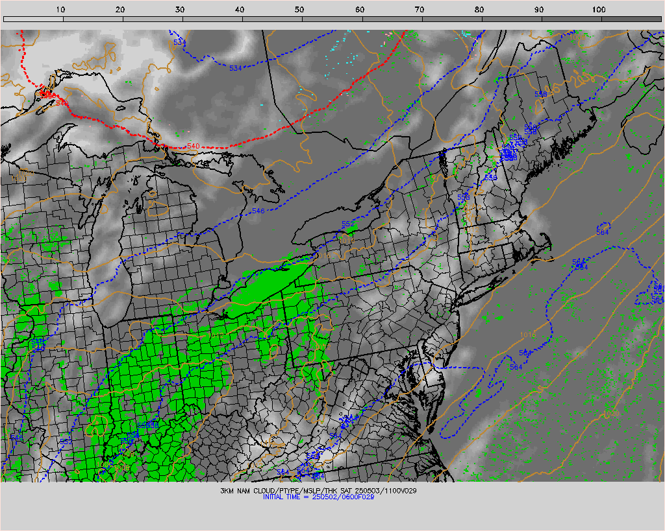Click the 100 label on cloud scale

tap(599, 9)
